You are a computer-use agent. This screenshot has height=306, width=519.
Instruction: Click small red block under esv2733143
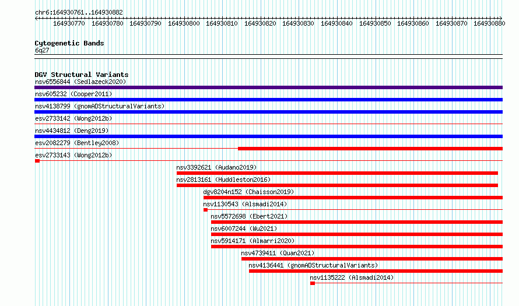[37, 161]
